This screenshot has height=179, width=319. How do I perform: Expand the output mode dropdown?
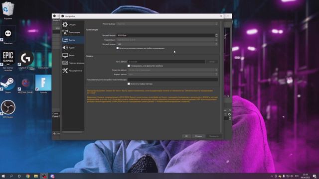167,24
